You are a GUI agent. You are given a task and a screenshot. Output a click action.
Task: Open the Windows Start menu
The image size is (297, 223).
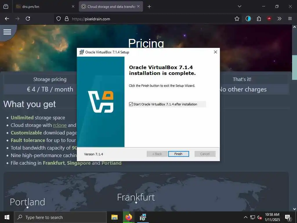click(7, 217)
